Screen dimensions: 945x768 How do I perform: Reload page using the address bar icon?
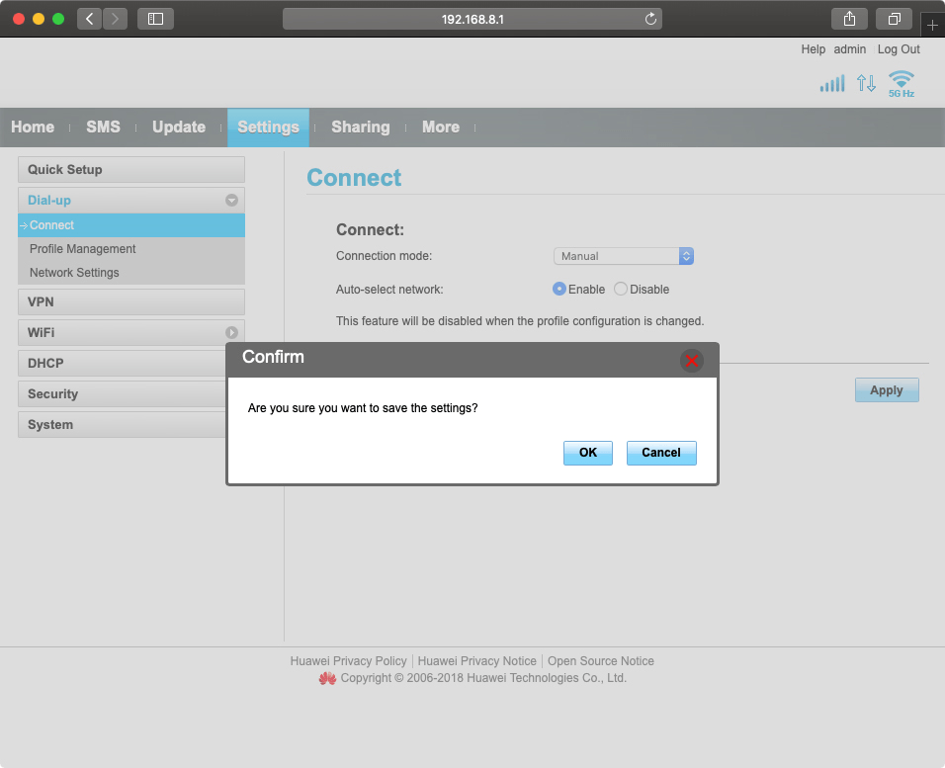650,19
